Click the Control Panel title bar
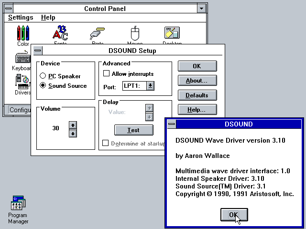306x229 pixels. click(x=105, y=9)
